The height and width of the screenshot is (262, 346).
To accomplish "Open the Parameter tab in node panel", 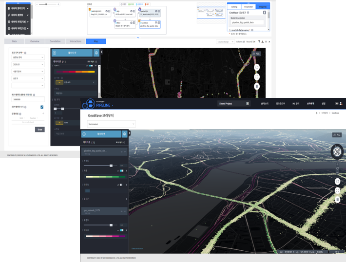I will coord(249,7).
